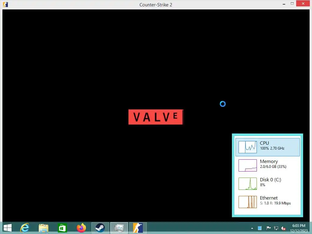The height and width of the screenshot is (234, 312).
Task: Minimize the Counter-Strike 2 window
Action: (x=284, y=4)
